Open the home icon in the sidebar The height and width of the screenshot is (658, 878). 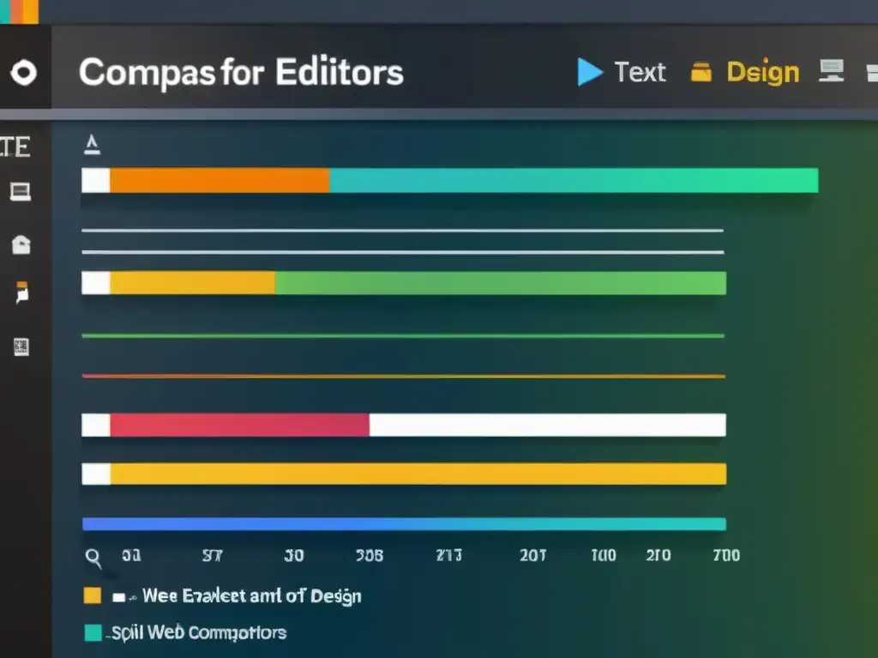point(21,245)
